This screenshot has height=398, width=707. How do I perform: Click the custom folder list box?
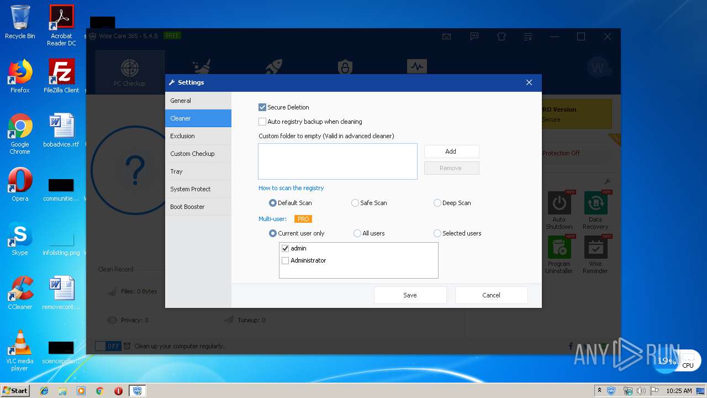(x=337, y=161)
